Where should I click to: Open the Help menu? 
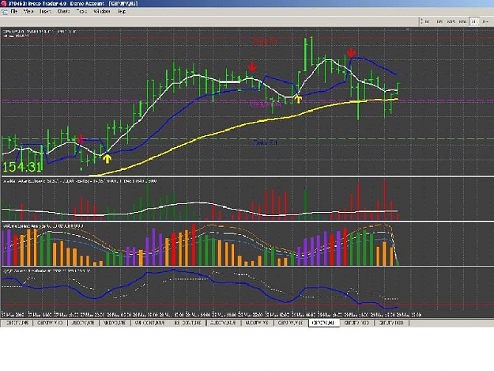click(122, 11)
